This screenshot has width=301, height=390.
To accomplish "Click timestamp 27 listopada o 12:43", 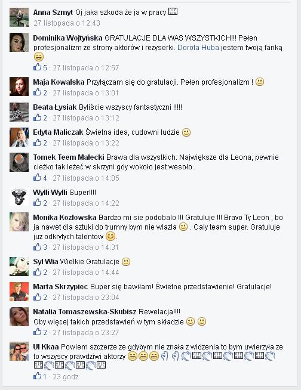I will 67,23.
